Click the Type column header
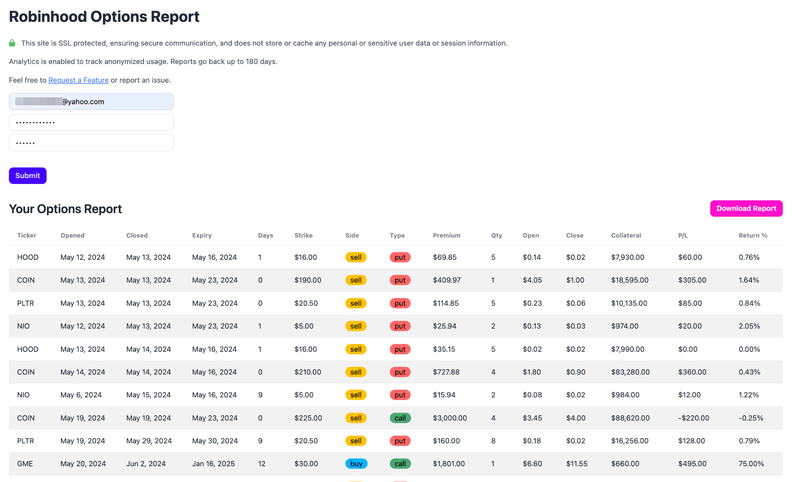This screenshot has width=792, height=482. pyautogui.click(x=397, y=235)
